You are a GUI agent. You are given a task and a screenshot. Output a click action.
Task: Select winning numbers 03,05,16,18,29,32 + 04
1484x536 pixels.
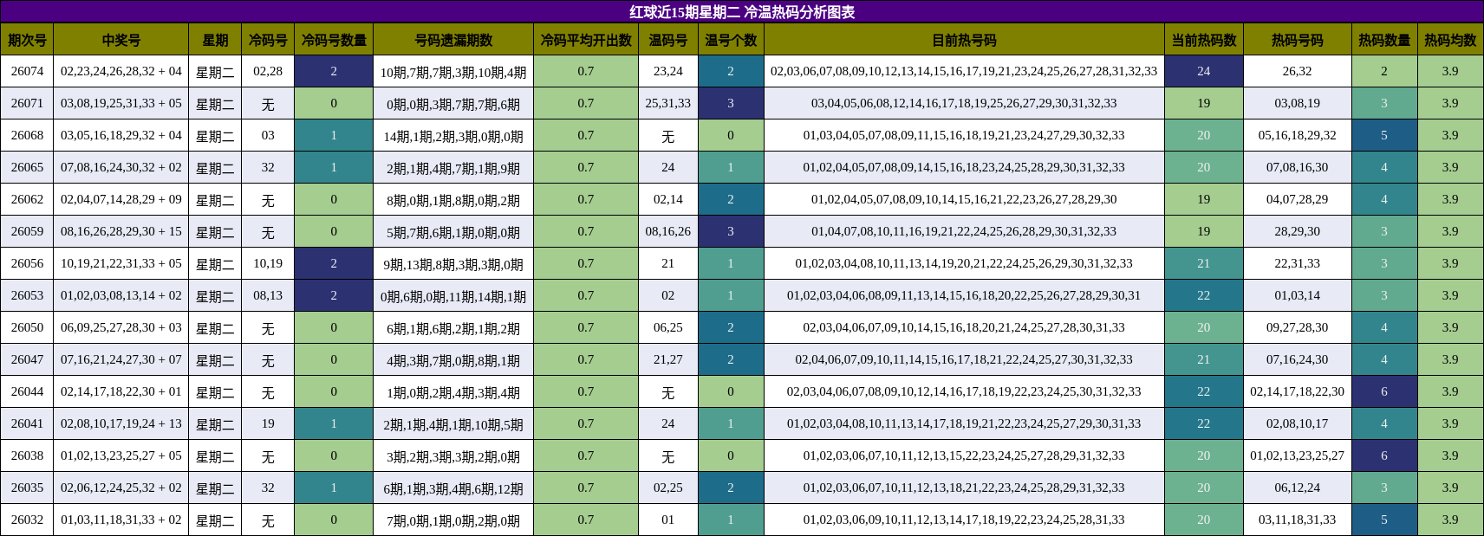coord(121,135)
